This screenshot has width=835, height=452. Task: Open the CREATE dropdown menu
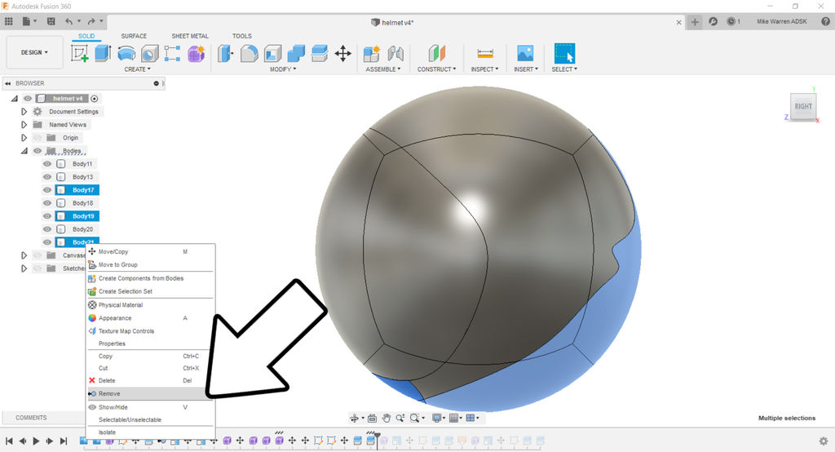pyautogui.click(x=137, y=69)
